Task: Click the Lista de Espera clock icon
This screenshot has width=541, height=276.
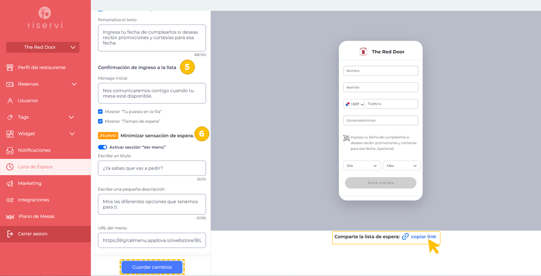Action: pyautogui.click(x=10, y=167)
